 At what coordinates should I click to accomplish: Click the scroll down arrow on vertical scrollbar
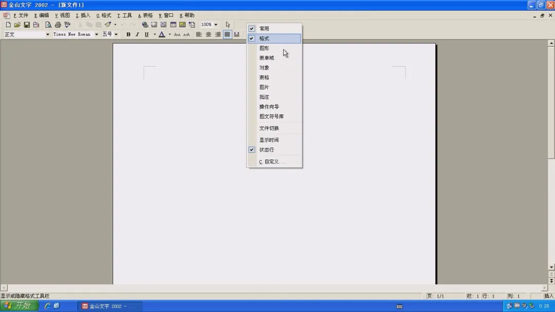pos(551,267)
